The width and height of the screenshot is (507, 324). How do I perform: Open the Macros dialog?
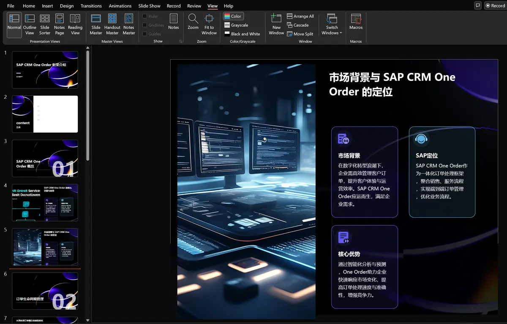pos(356,22)
